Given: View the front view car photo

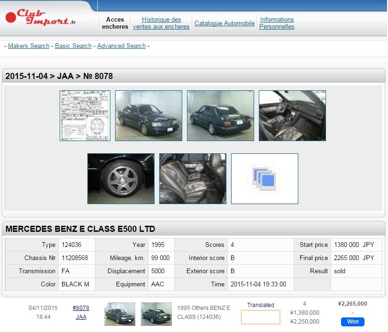Looking at the screenshot, I should pyautogui.click(x=148, y=116).
